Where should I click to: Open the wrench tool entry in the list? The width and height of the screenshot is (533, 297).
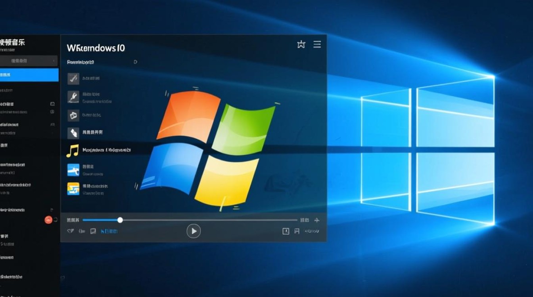73,97
